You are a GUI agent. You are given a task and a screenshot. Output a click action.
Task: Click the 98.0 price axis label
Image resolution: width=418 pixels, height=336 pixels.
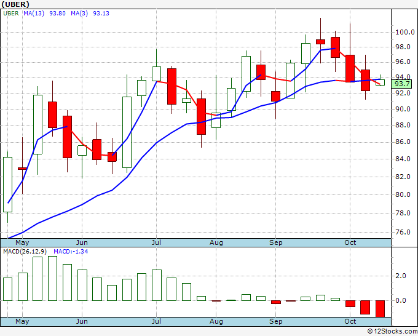403,47
